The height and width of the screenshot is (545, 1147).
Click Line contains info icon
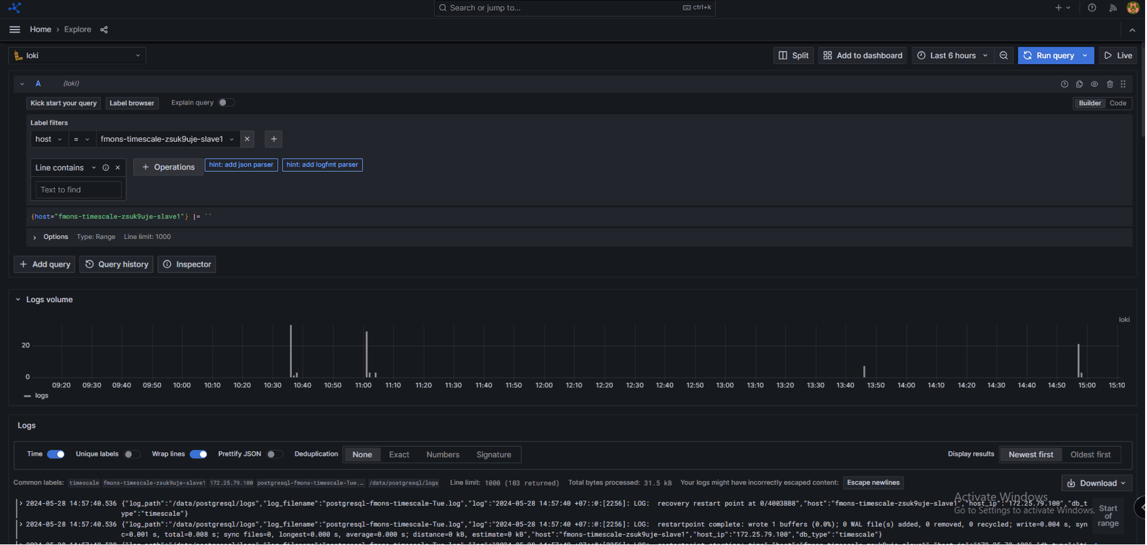pyautogui.click(x=106, y=168)
